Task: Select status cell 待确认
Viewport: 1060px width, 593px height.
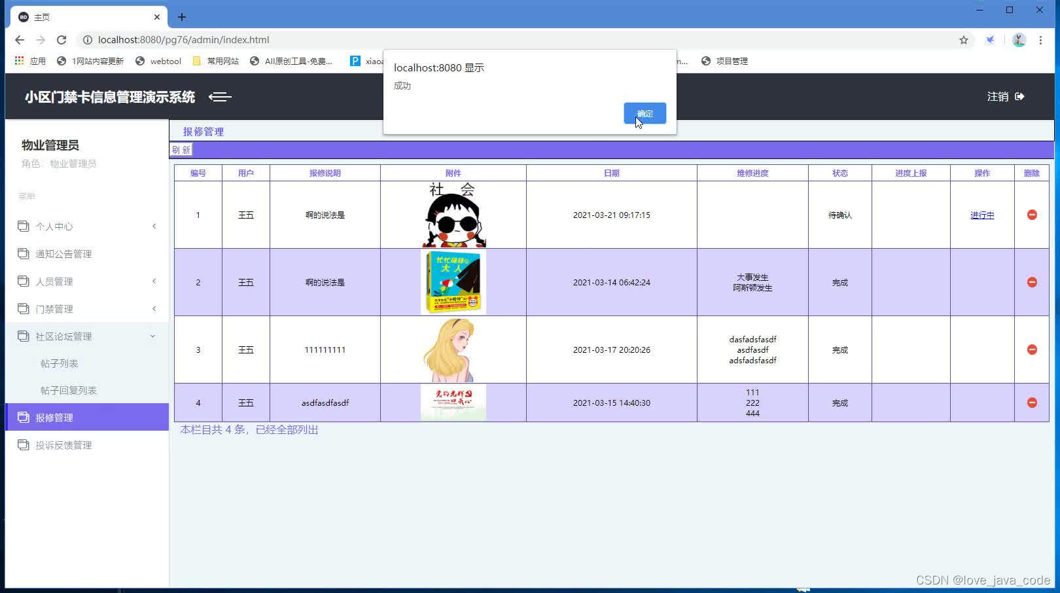Action: pyautogui.click(x=840, y=215)
